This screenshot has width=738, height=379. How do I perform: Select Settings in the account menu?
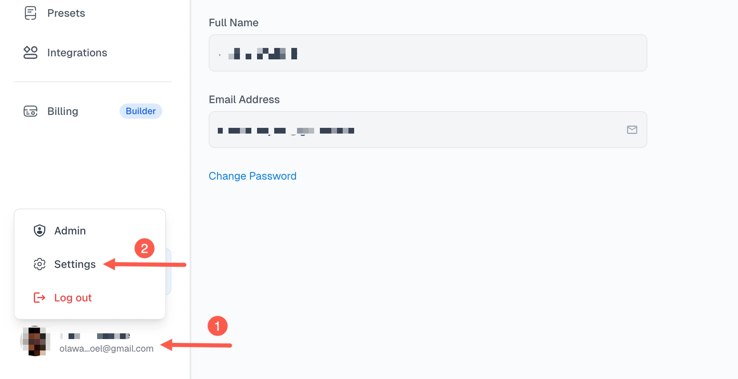coord(75,264)
